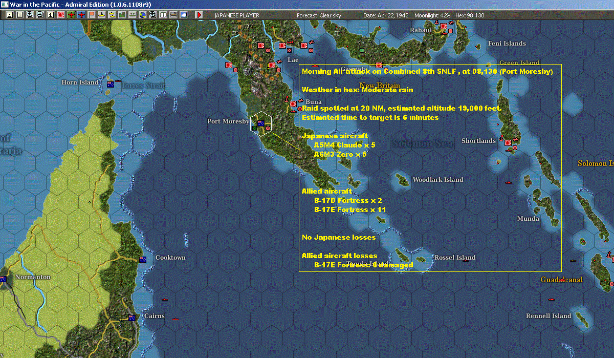Image resolution: width=614 pixels, height=358 pixels.
Task: Open the globe map toolbar icon
Action: click(142, 15)
